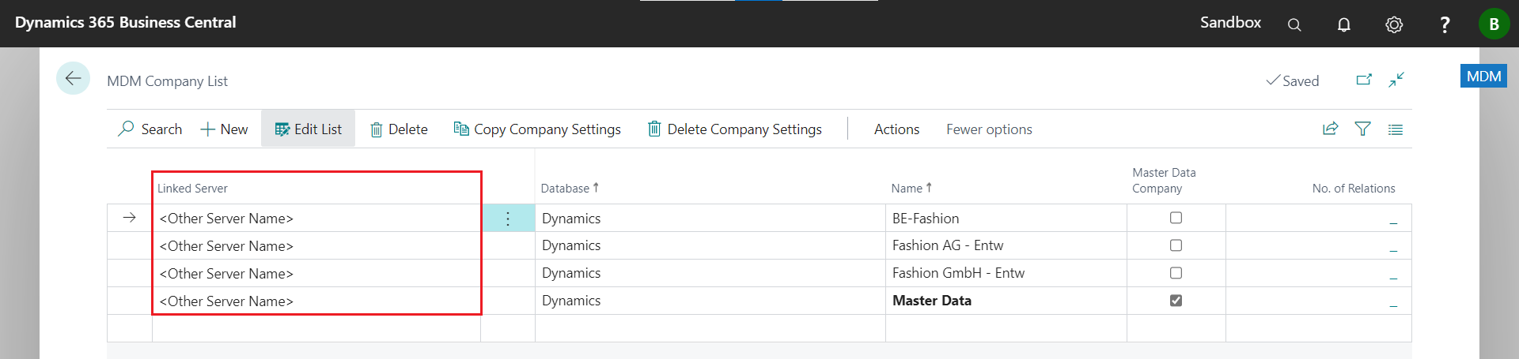Create a New company entry
This screenshot has width=1519, height=359.
click(225, 129)
